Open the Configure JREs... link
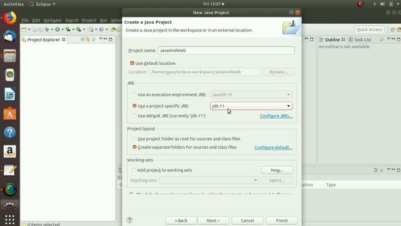The image size is (401, 226). coord(276,116)
